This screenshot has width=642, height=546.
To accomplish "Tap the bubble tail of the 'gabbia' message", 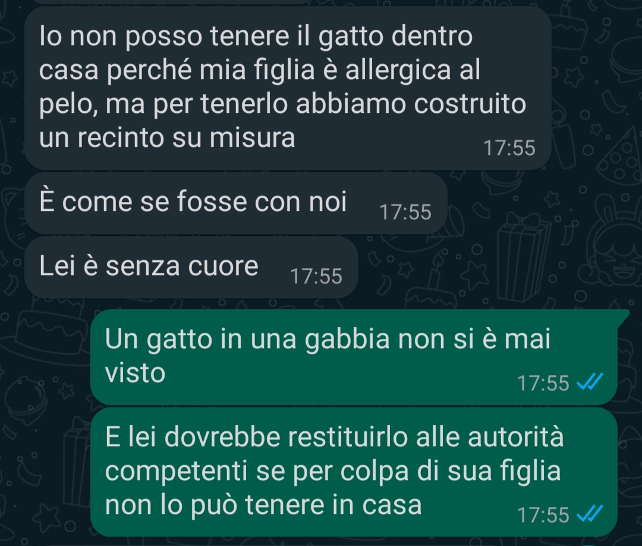I will (x=622, y=317).
